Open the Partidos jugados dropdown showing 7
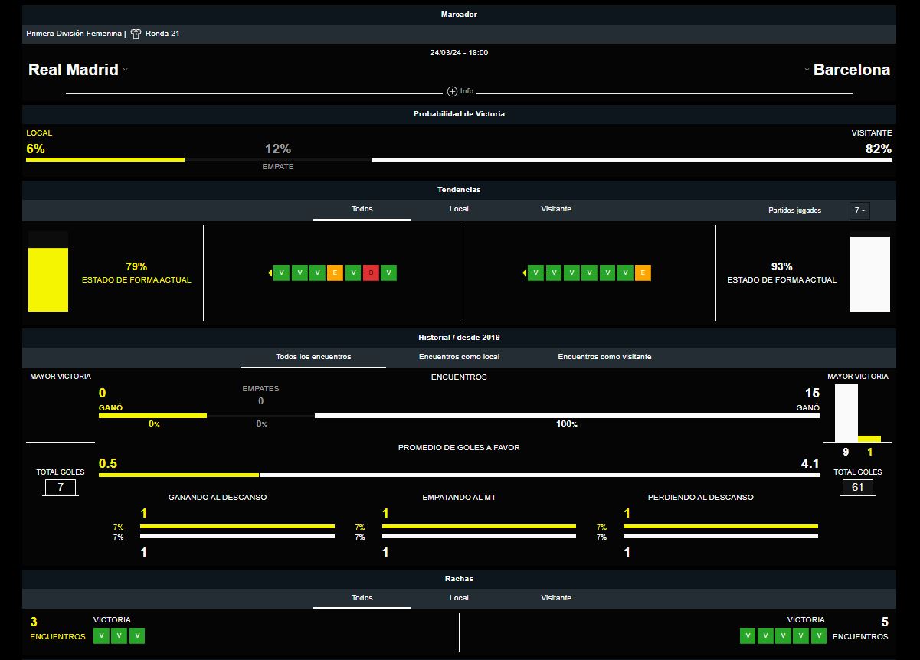The image size is (920, 660). point(859,211)
